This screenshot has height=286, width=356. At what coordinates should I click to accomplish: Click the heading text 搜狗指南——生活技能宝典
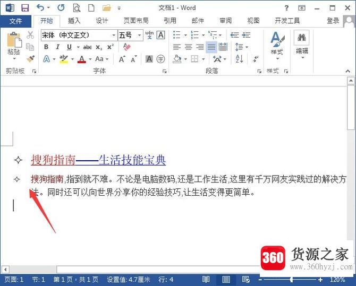(x=98, y=160)
